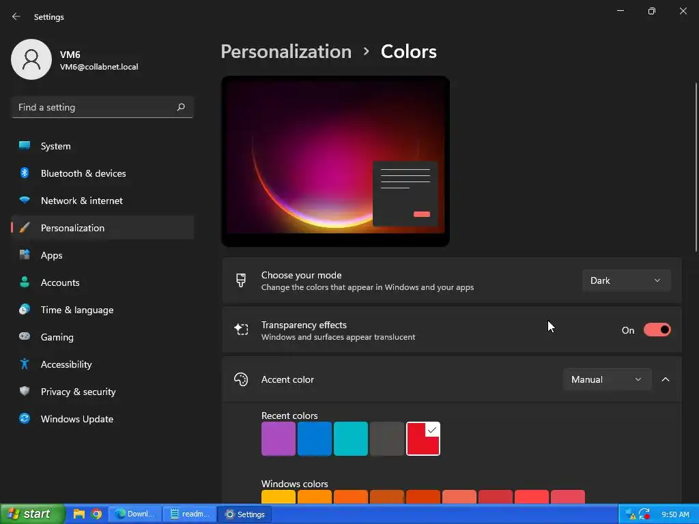This screenshot has height=524, width=699.
Task: Click the Apps icon in sidebar
Action: coord(25,255)
